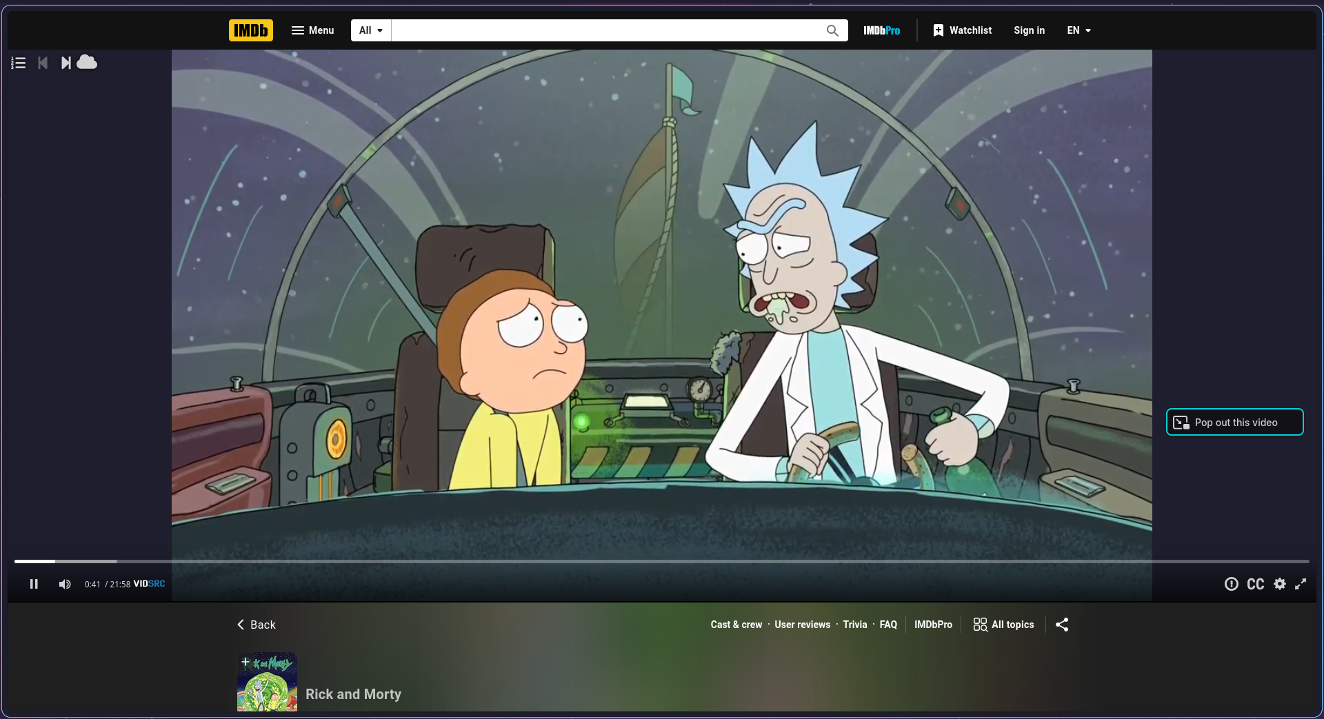This screenshot has height=719, width=1324.
Task: Click the cloud server icon
Action: pyautogui.click(x=87, y=62)
